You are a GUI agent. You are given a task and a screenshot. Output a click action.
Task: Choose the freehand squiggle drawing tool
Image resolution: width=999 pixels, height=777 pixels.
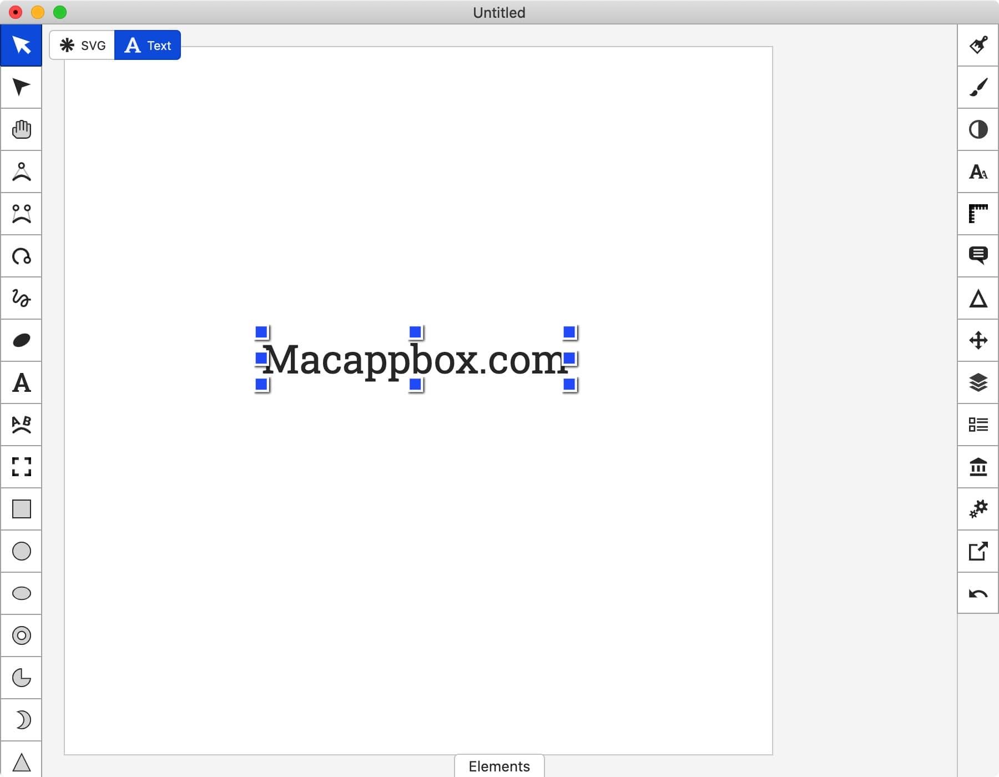21,298
